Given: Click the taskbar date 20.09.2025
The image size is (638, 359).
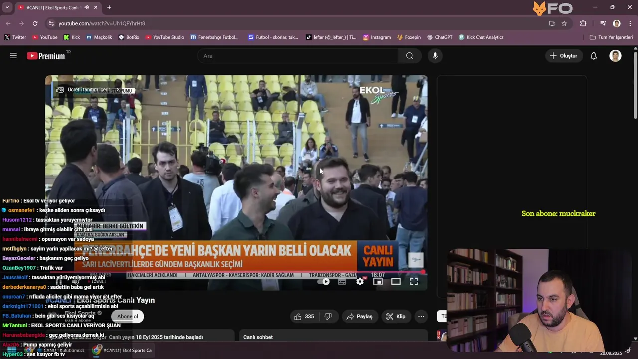Looking at the screenshot, I should (x=611, y=353).
